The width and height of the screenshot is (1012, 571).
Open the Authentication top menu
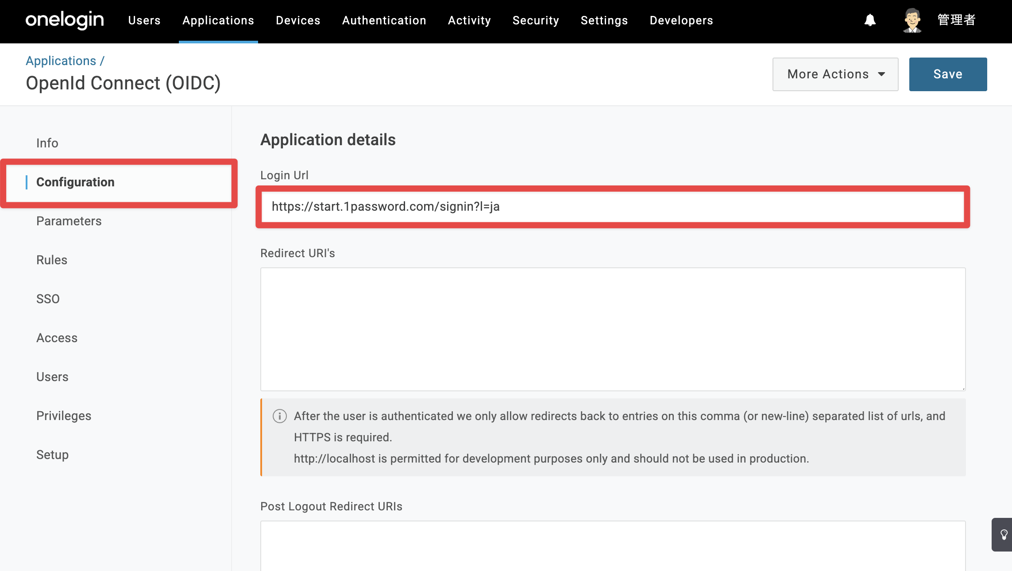384,20
